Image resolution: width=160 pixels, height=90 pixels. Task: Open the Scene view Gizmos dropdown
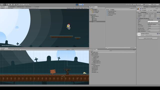(68, 49)
